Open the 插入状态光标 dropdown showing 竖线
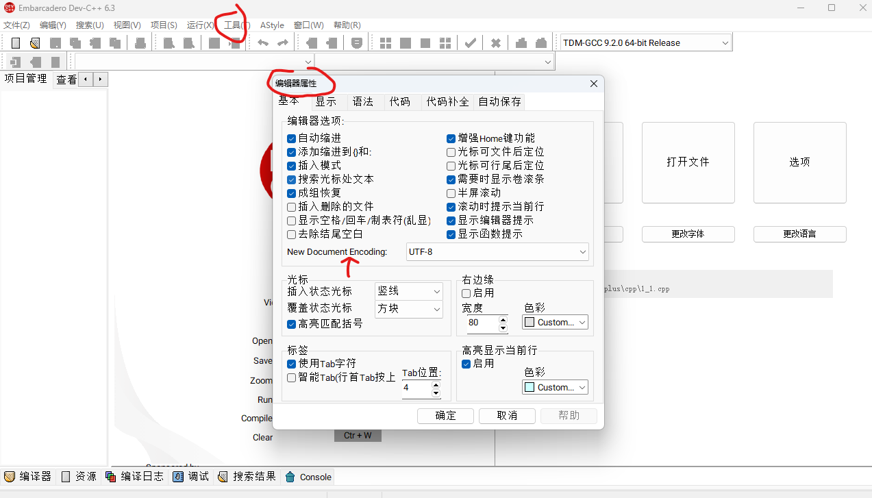Viewport: 872px width, 498px height. click(409, 291)
